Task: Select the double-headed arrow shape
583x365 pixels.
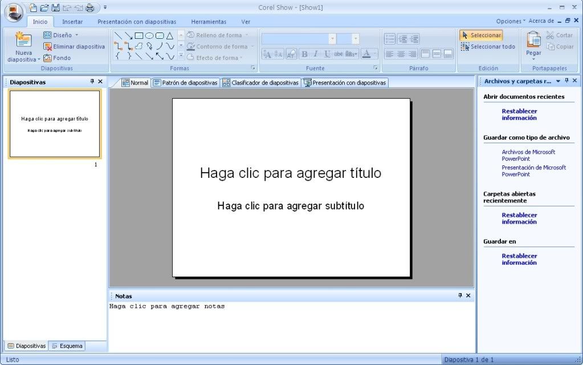Action: [160, 56]
